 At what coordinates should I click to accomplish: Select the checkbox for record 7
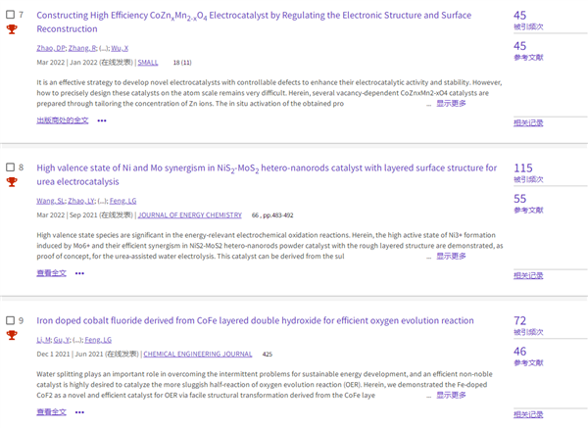[x=10, y=15]
